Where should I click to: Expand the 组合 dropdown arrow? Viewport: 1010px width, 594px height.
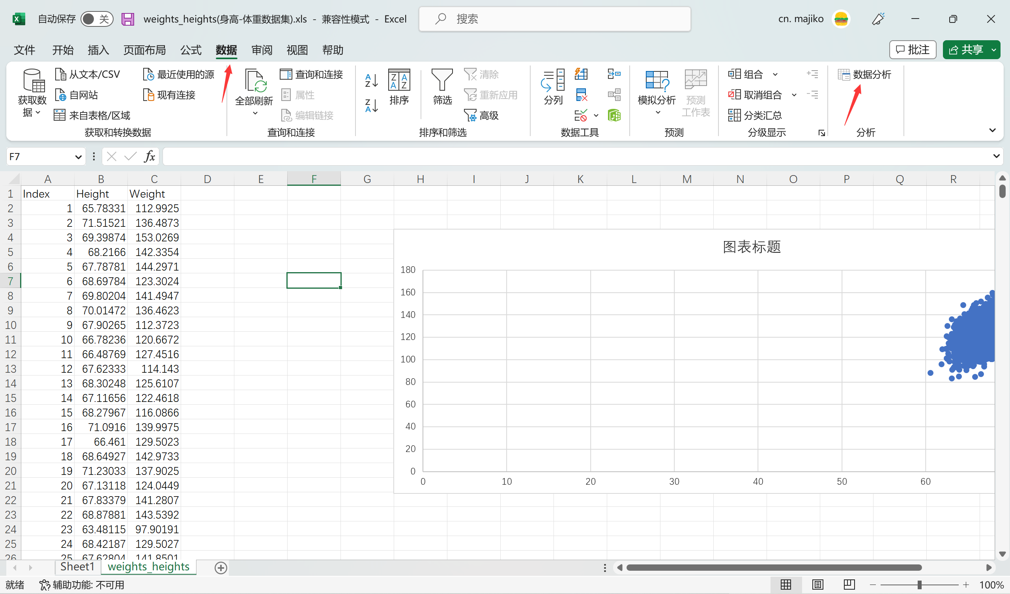[x=775, y=74]
